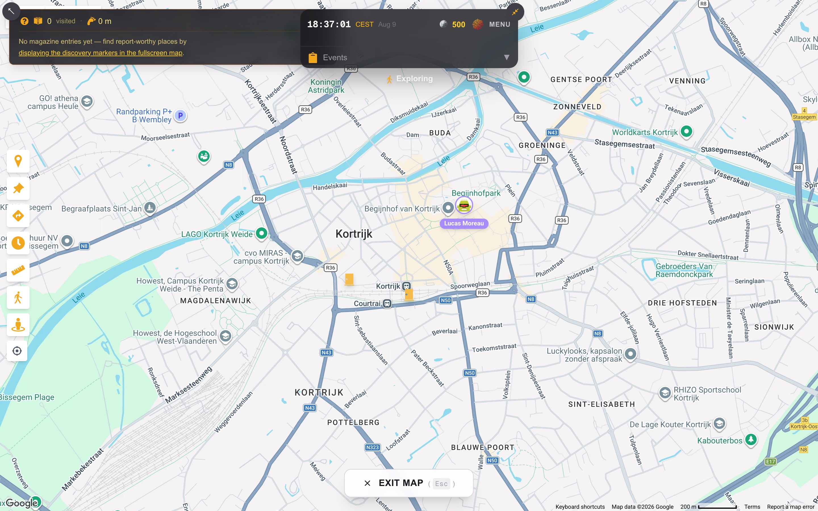Screen dimensions: 818x511
Task: Click the CEST timezone label
Action: [364, 24]
